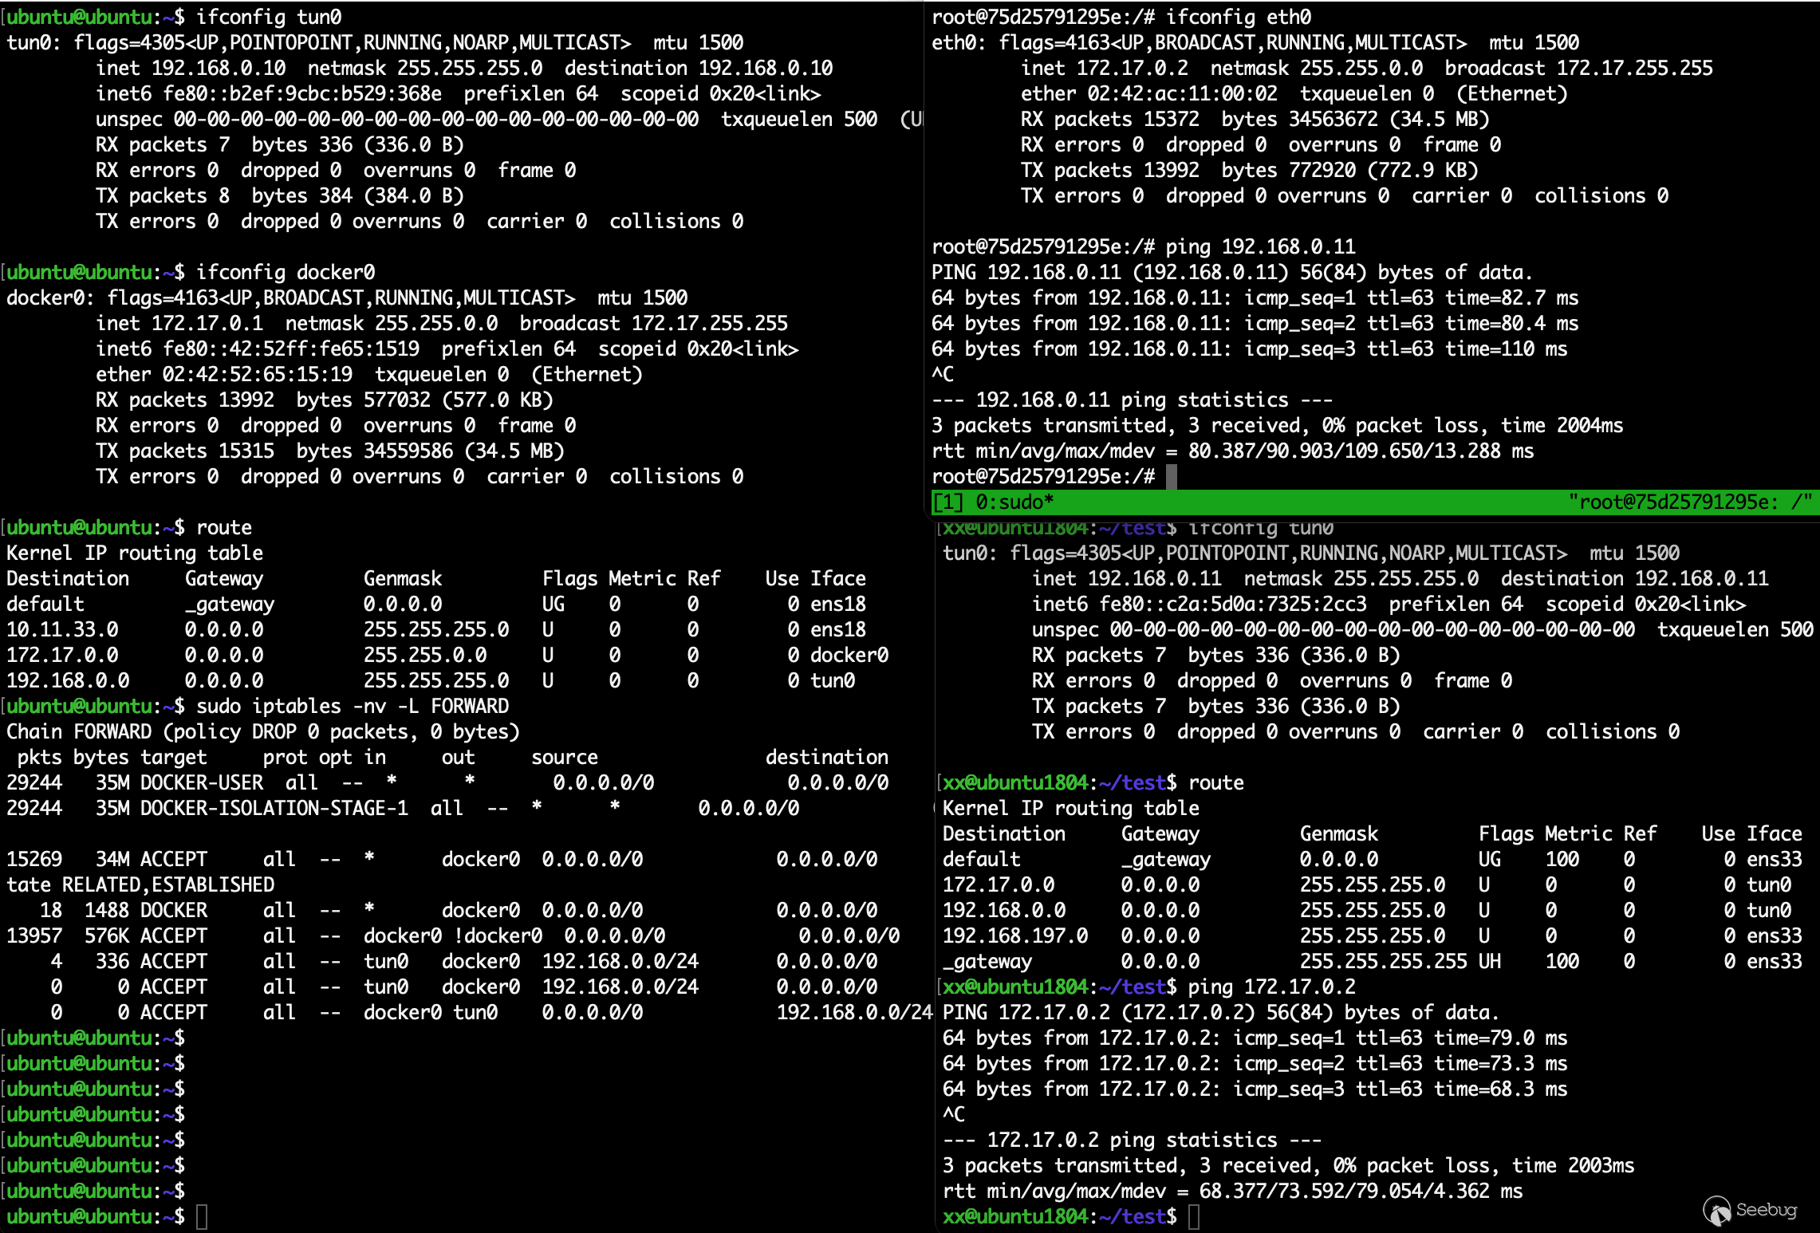Click the 'Iface' header in left routing table
The height and width of the screenshot is (1233, 1820).
pos(837,578)
